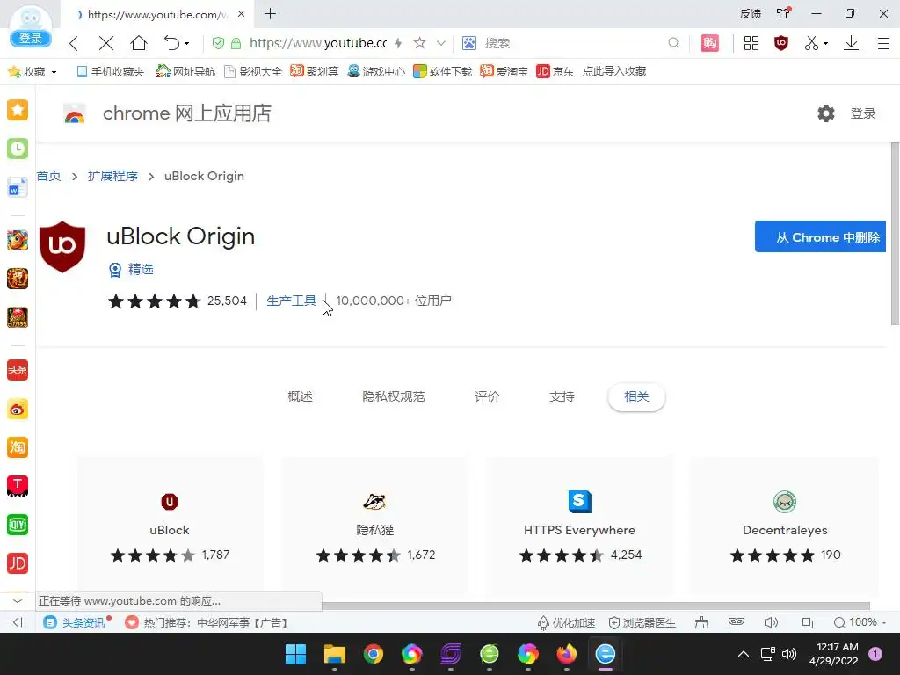Click sidebar green clock history icon
This screenshot has width=900, height=675.
pos(18,149)
